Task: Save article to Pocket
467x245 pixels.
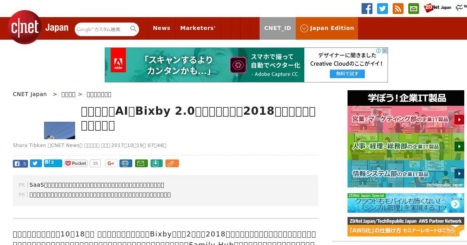Action: tap(76, 163)
